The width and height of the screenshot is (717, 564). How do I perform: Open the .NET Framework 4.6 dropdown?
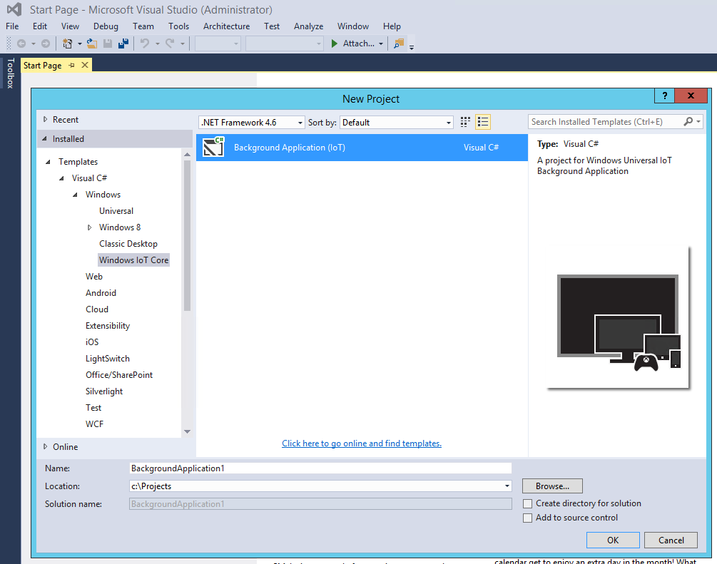point(299,122)
